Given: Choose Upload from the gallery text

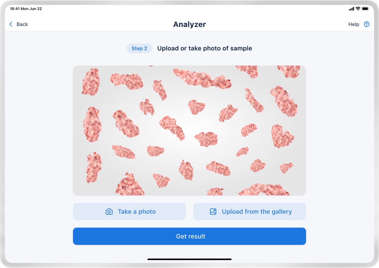Looking at the screenshot, I should point(257,212).
